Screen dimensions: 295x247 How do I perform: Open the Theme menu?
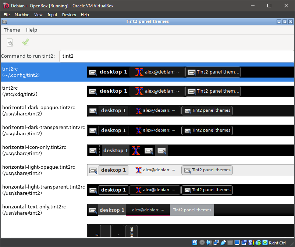pyautogui.click(x=11, y=30)
